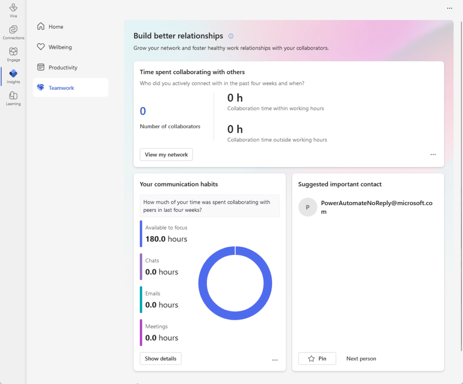
Task: Click the Wellbeing heart icon
Action: click(x=41, y=47)
